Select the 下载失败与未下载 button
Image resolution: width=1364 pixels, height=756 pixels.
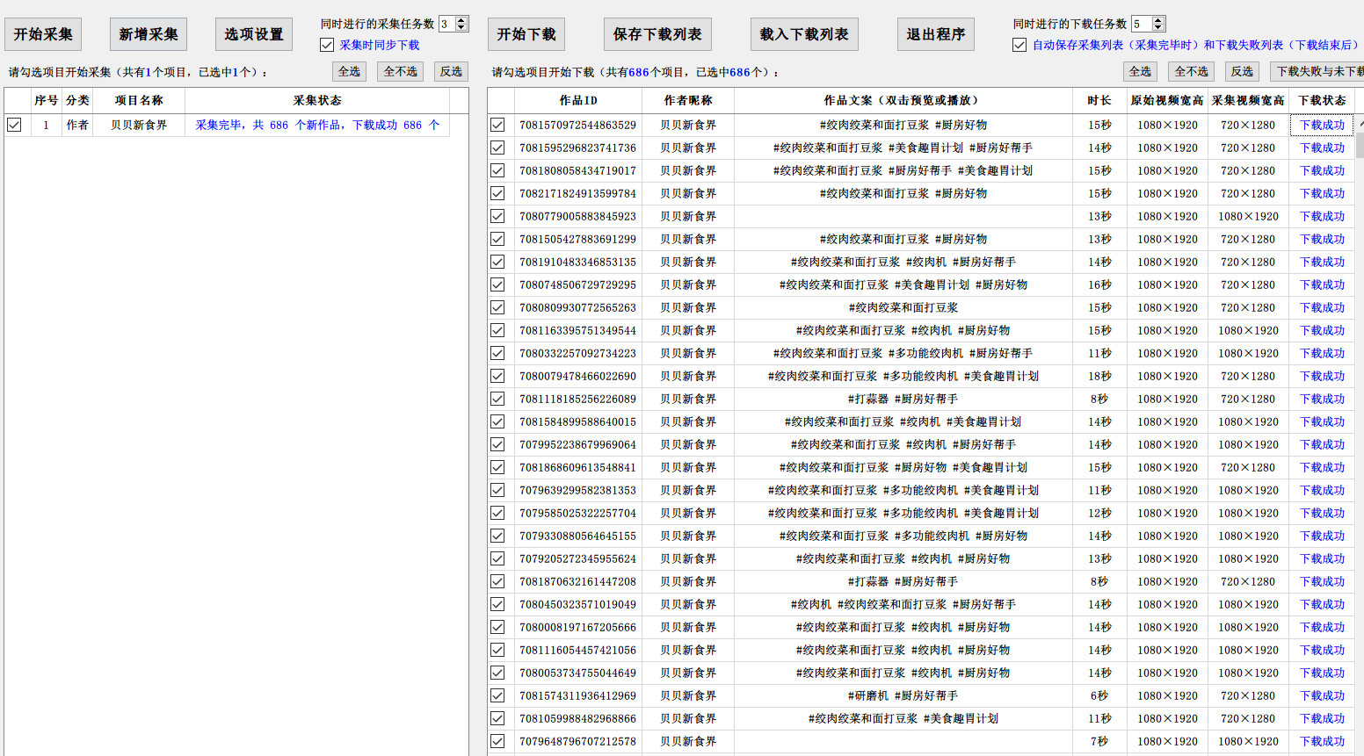[1317, 71]
